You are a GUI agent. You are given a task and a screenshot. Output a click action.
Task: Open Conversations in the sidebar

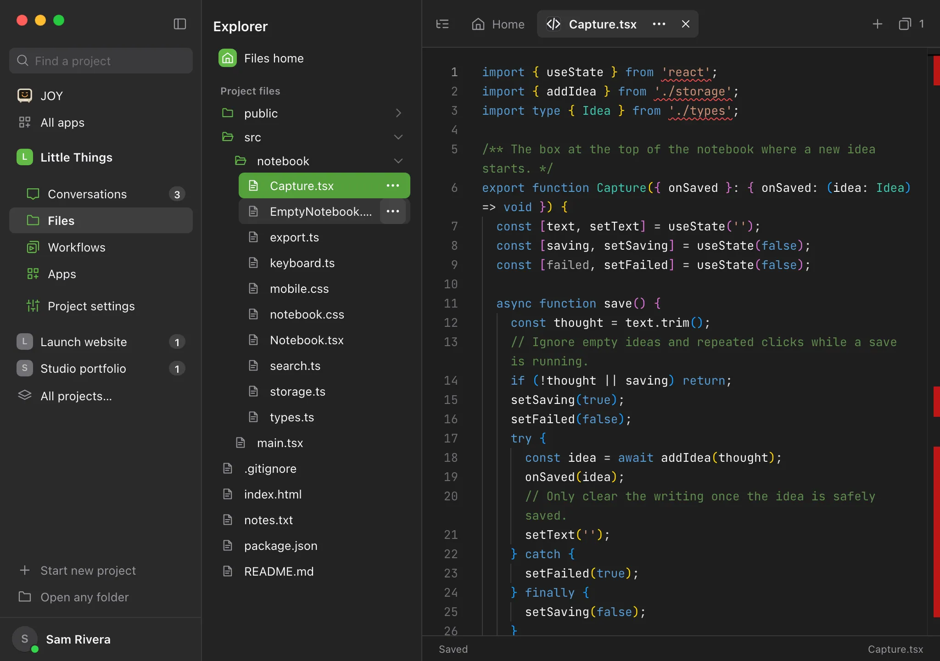(101, 194)
